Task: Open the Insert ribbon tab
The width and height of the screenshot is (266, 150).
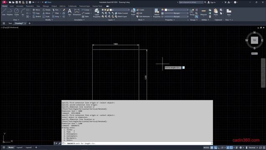Action: pos(12,6)
